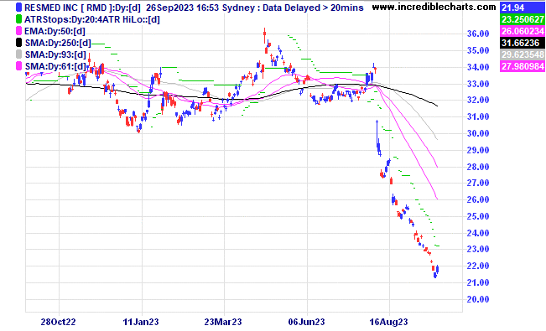Image resolution: width=546 pixels, height=331 pixels.
Task: Open the www.incrediblecharts.com link
Action: click(434, 7)
